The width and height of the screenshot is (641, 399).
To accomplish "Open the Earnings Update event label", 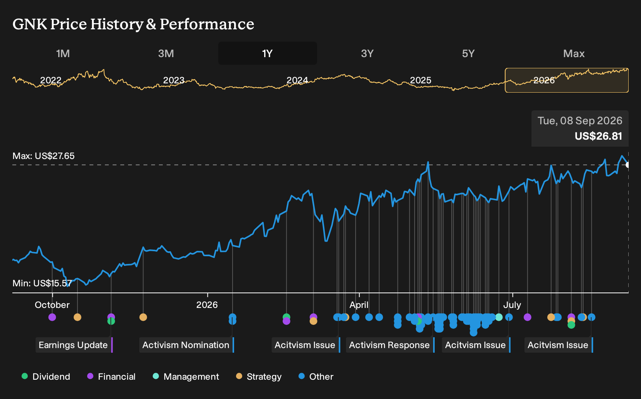I will (74, 345).
